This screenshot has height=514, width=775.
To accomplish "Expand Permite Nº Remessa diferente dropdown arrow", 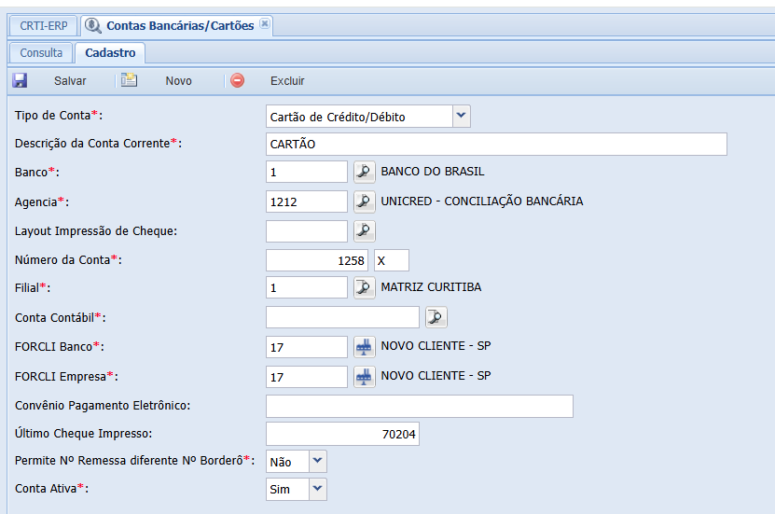I will [318, 461].
